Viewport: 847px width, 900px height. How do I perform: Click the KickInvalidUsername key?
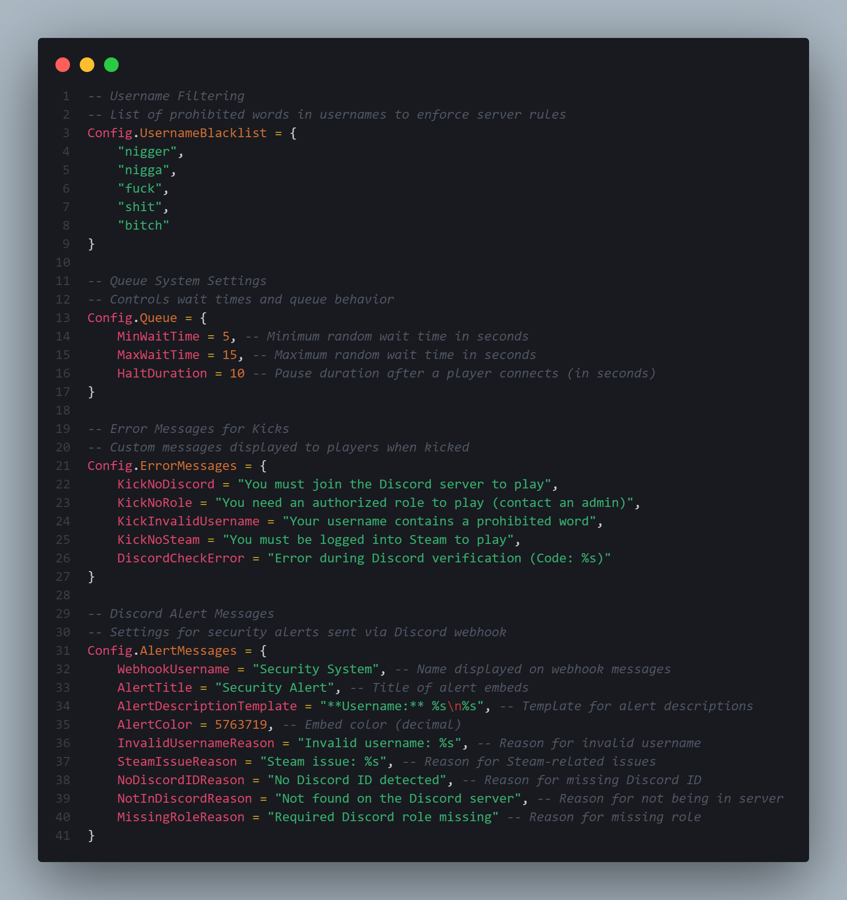click(x=188, y=522)
